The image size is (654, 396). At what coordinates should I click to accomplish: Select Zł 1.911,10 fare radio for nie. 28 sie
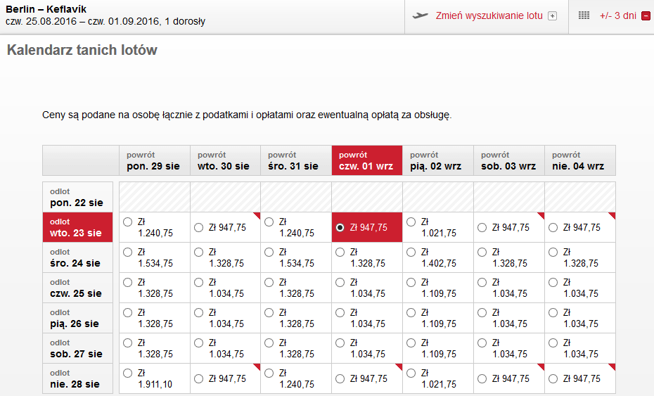point(127,373)
